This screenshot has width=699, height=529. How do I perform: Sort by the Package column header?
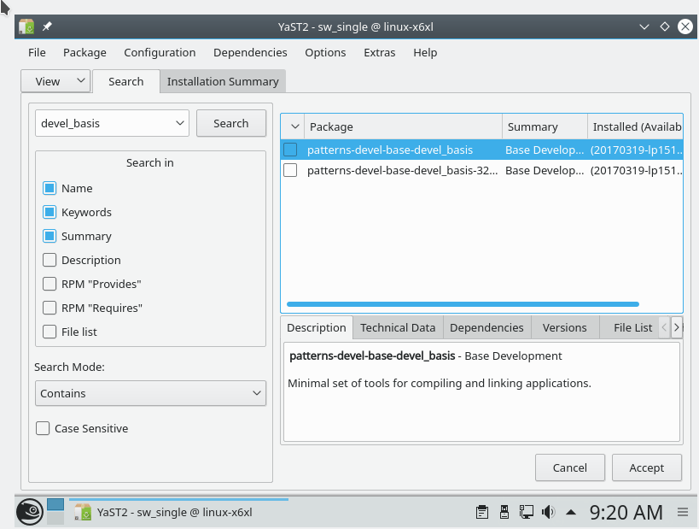(403, 126)
